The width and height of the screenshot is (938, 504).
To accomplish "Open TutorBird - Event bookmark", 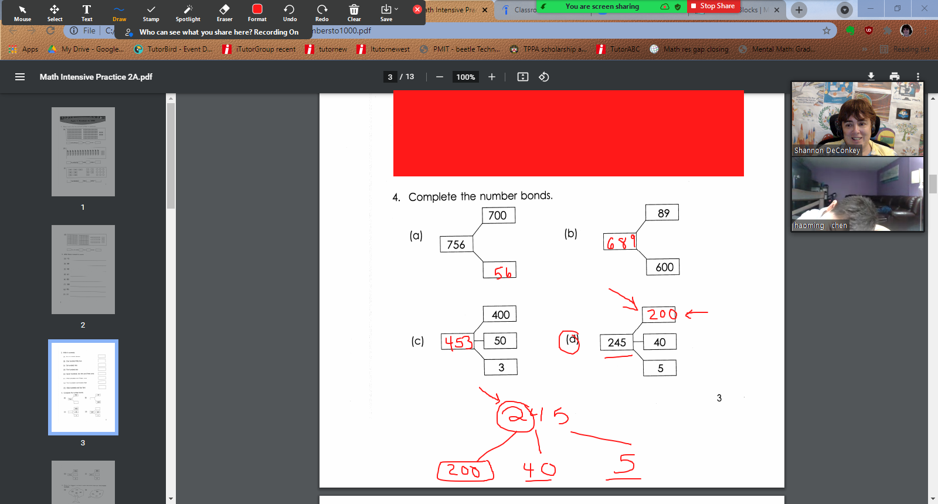I will point(174,49).
